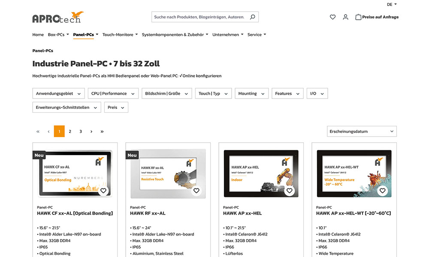429x257 pixels.
Task: Add HAWK AP xx-HEL-WT to favorites with heart icon
Action: click(382, 191)
